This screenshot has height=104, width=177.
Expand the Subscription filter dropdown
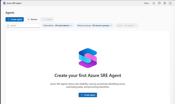click(58, 26)
